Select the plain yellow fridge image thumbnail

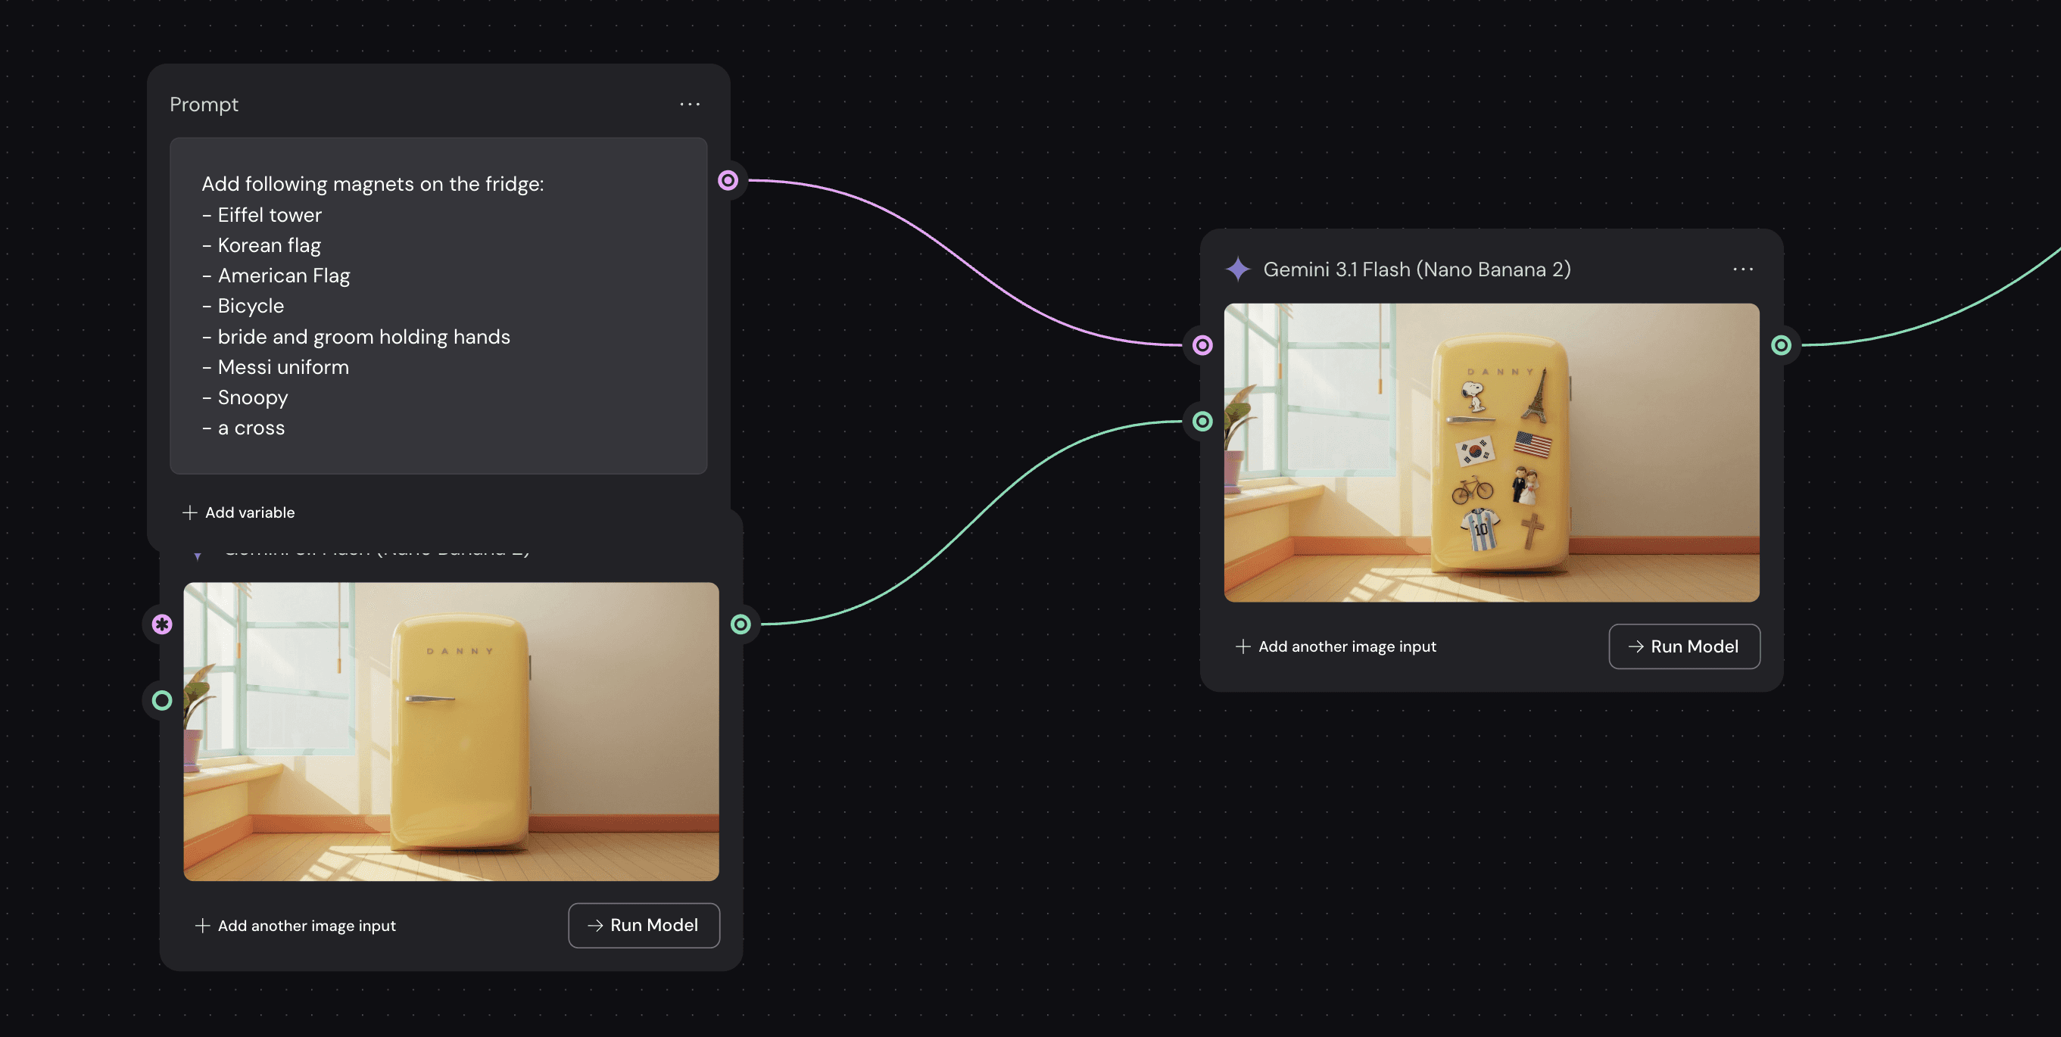tap(451, 731)
